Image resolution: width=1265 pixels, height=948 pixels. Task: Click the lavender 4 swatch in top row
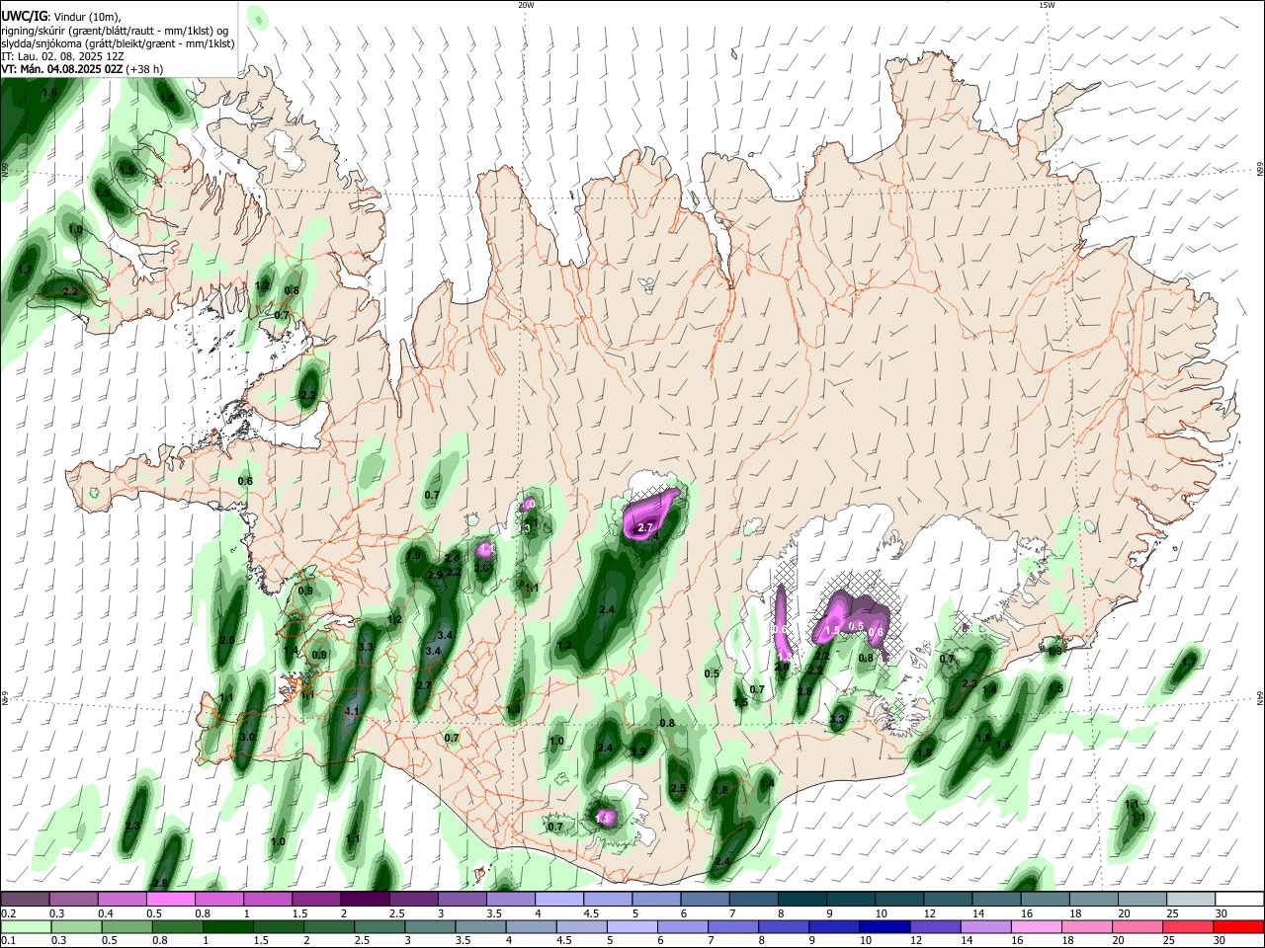(558, 899)
